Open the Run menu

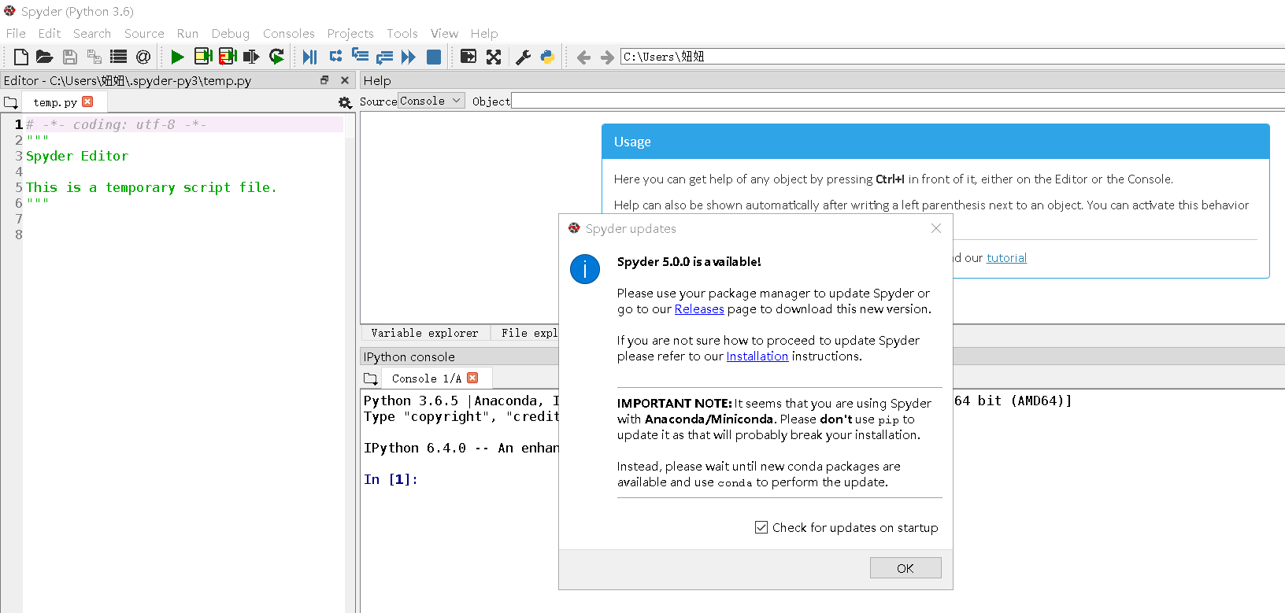tap(187, 33)
